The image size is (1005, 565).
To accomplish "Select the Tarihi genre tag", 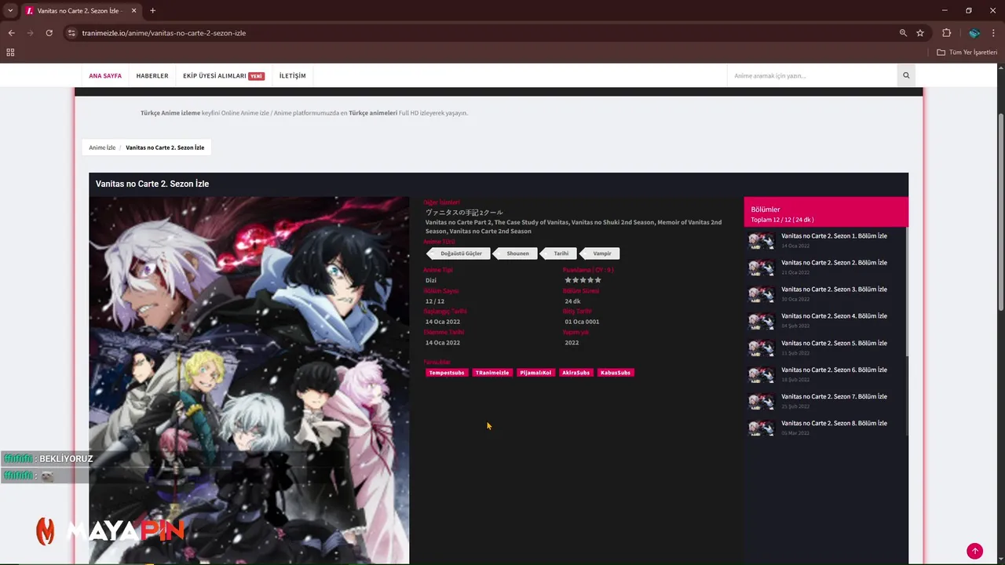I will (559, 253).
